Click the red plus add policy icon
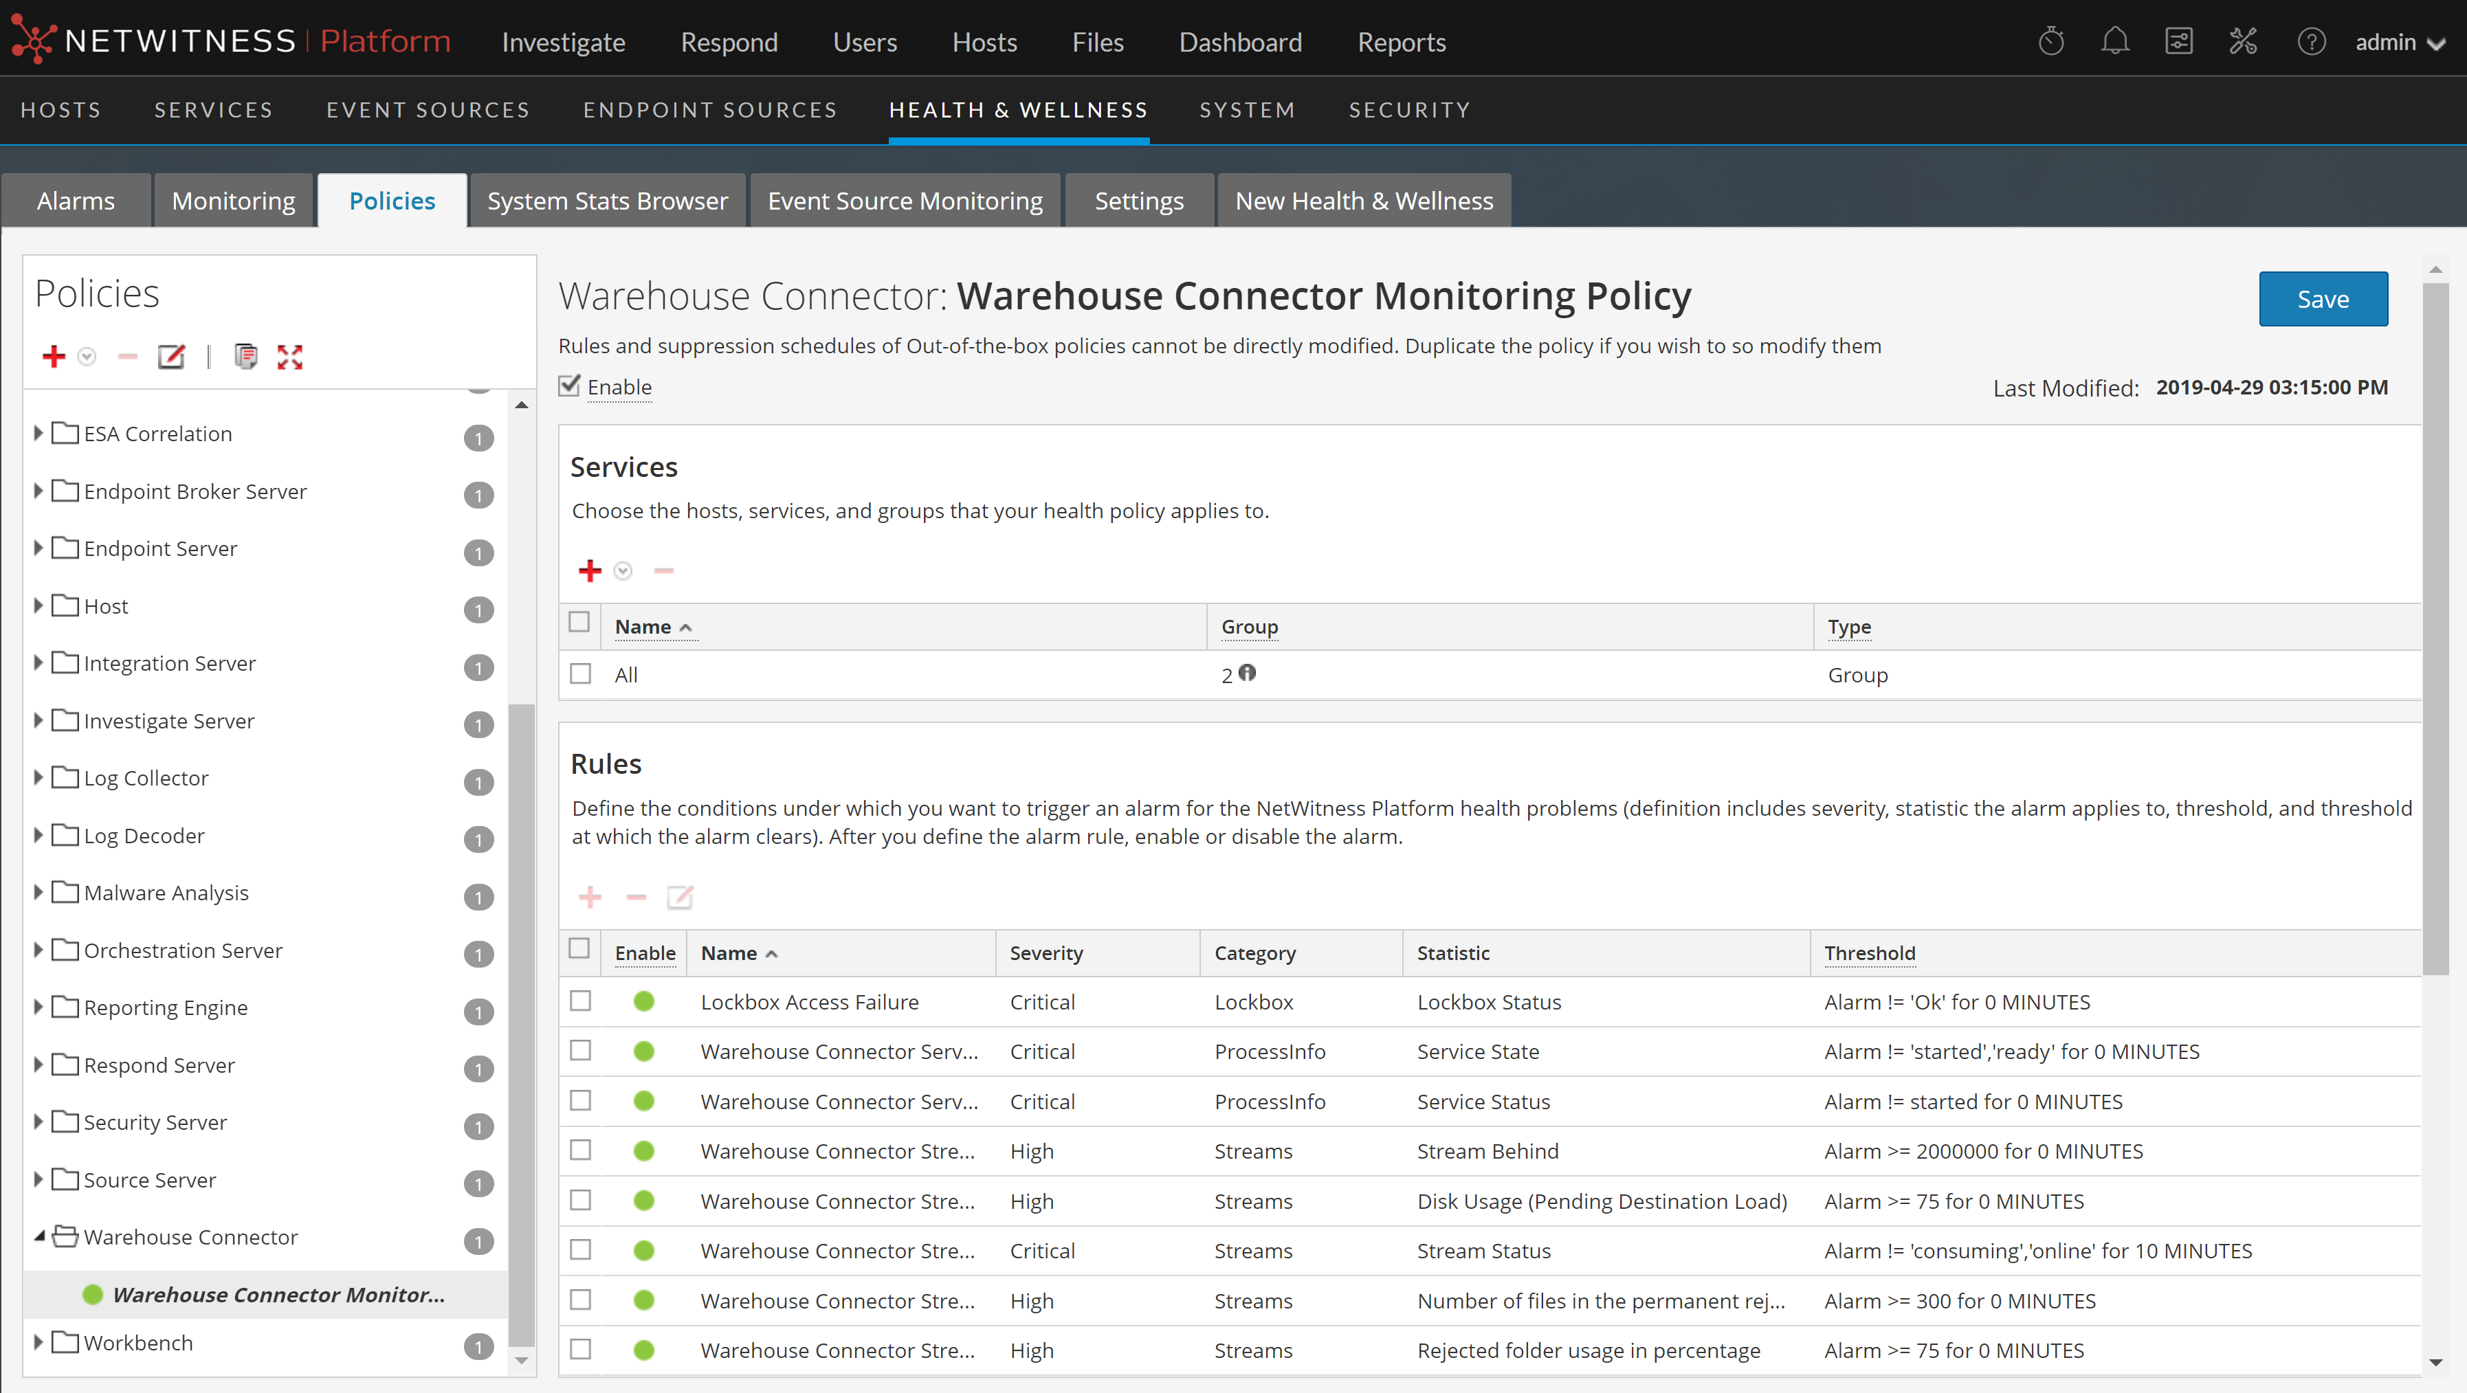 [x=54, y=356]
